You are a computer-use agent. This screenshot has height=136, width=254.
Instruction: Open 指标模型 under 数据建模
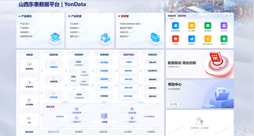(x=104, y=87)
